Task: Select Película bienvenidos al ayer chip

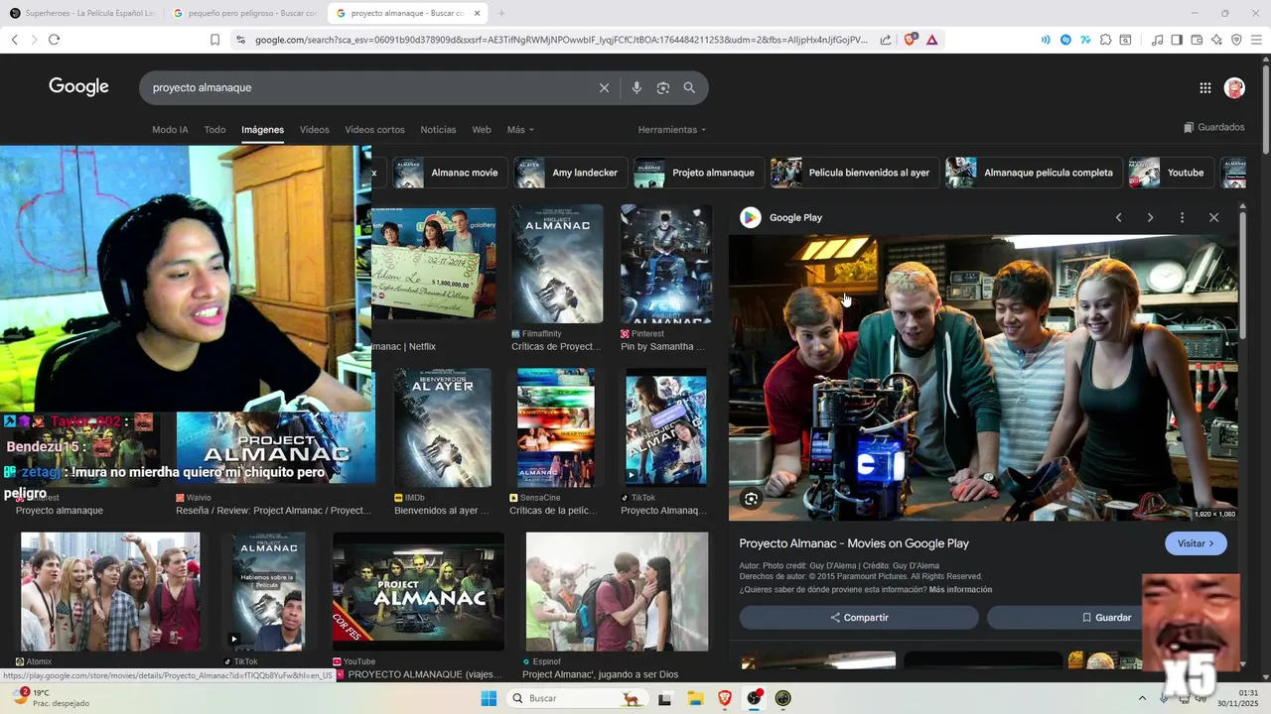Action: pos(854,173)
